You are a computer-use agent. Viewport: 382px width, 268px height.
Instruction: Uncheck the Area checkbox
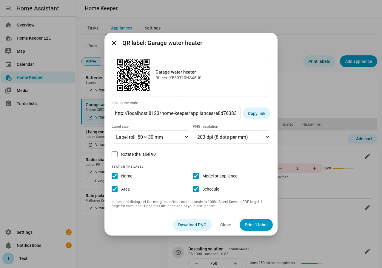tap(115, 189)
